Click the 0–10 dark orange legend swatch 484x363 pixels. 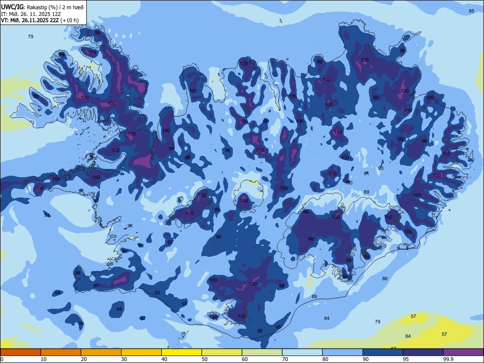click(20, 352)
